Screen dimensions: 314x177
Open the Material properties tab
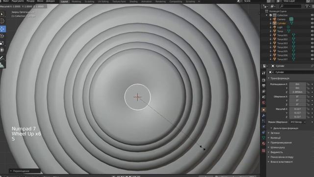(x=263, y=144)
